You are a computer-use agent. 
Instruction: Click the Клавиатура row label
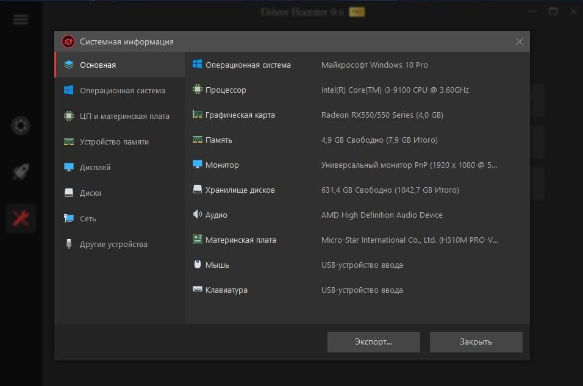[226, 290]
